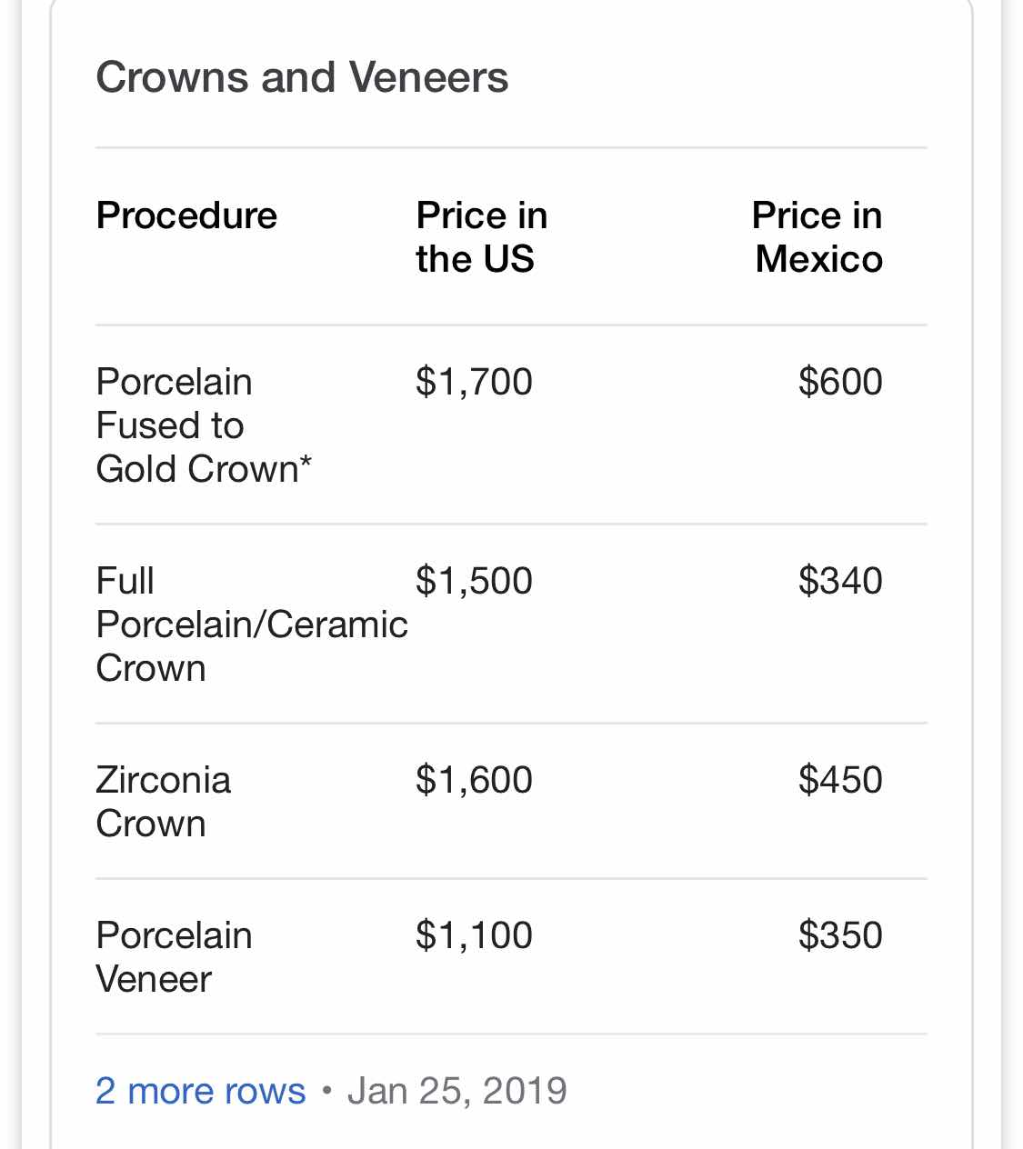Click the gray margin left of the card
Viewport: 1023px width, 1149px height.
[x=11, y=574]
